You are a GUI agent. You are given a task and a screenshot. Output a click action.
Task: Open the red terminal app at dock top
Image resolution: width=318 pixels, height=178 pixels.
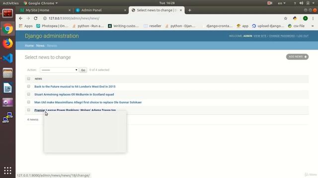(8, 13)
